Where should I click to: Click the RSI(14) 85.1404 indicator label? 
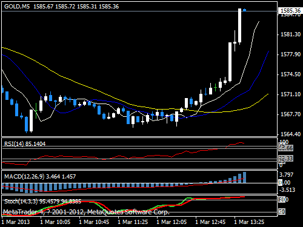(25, 144)
